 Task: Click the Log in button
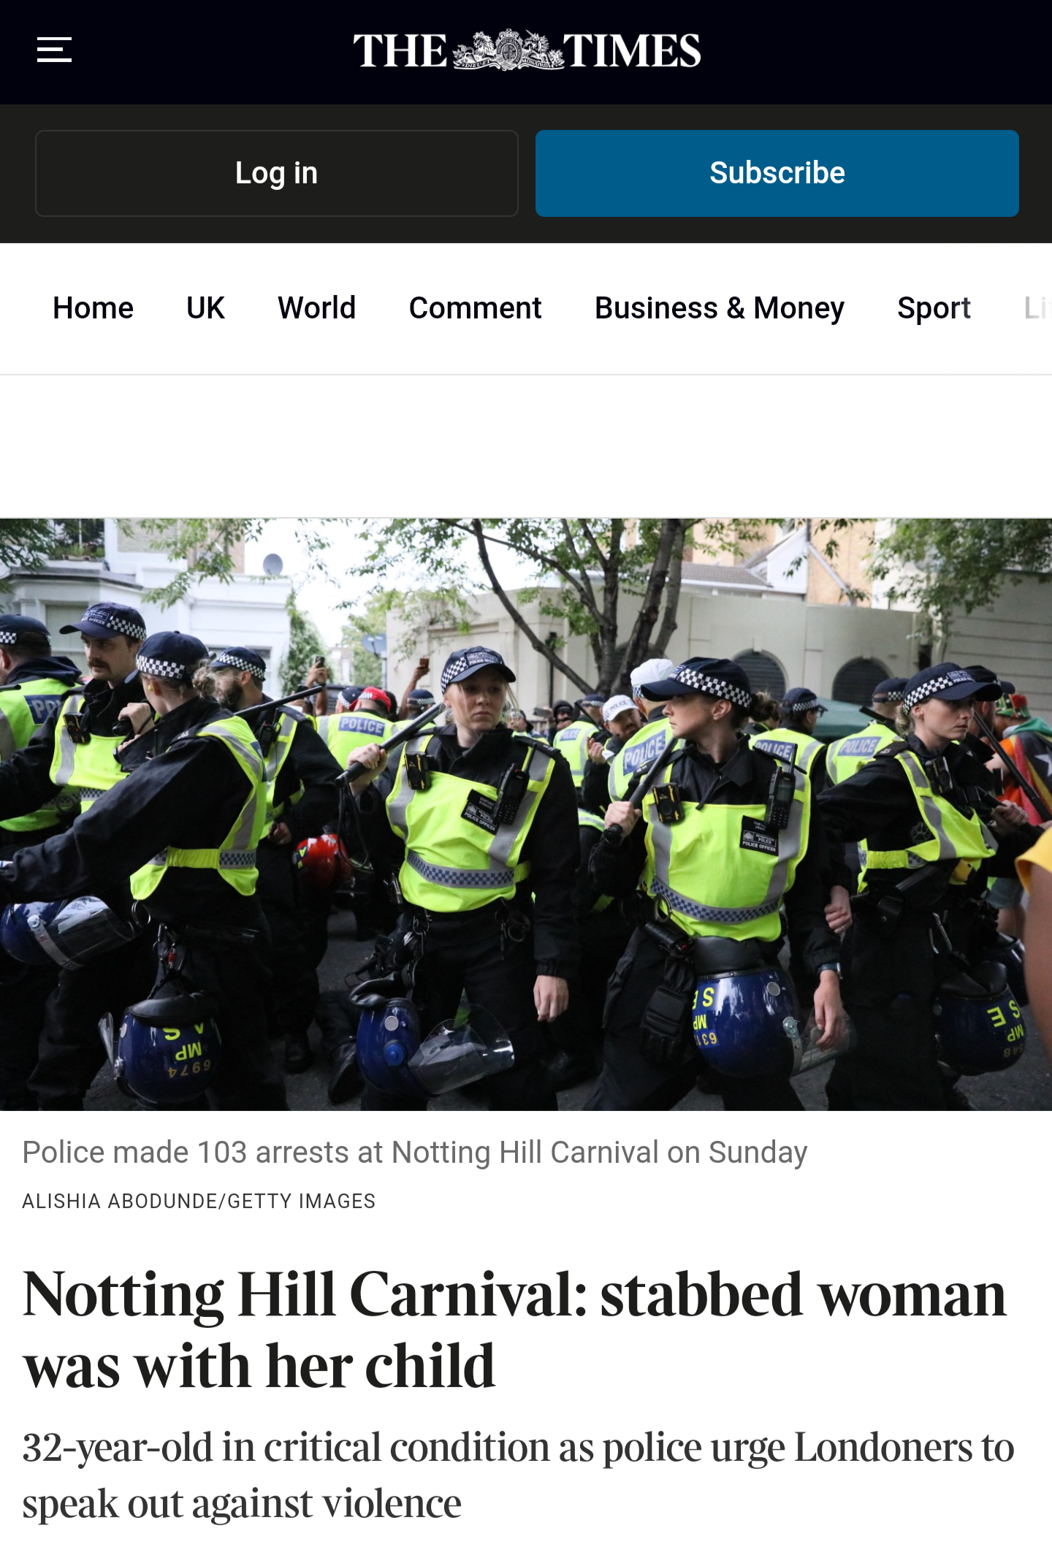[x=277, y=173]
